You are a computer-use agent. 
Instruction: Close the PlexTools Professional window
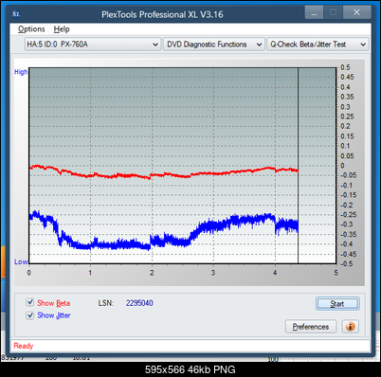[x=356, y=12]
